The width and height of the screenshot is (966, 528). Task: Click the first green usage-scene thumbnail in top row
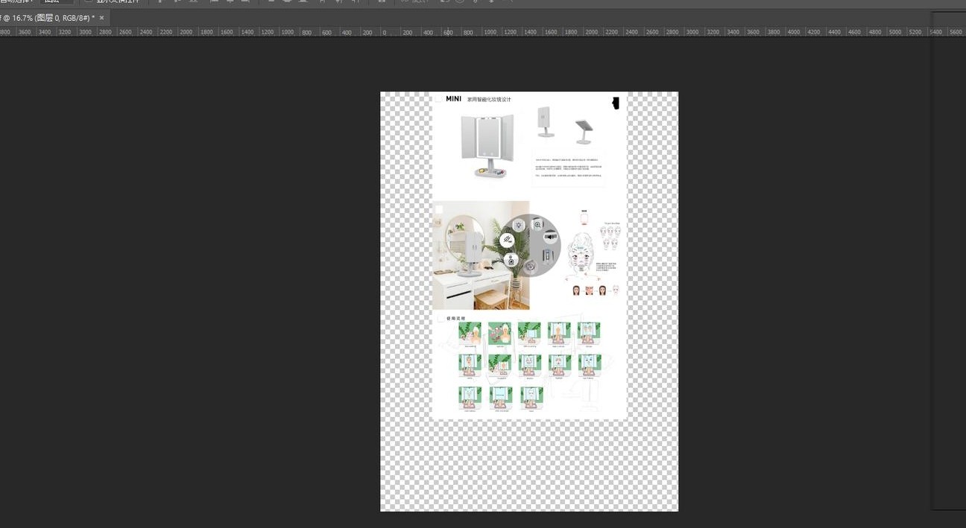click(470, 334)
